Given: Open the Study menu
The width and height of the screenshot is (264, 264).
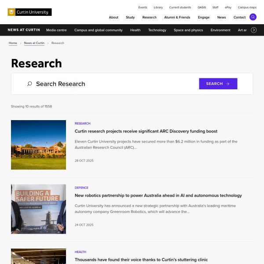Looking at the screenshot, I should tap(130, 17).
